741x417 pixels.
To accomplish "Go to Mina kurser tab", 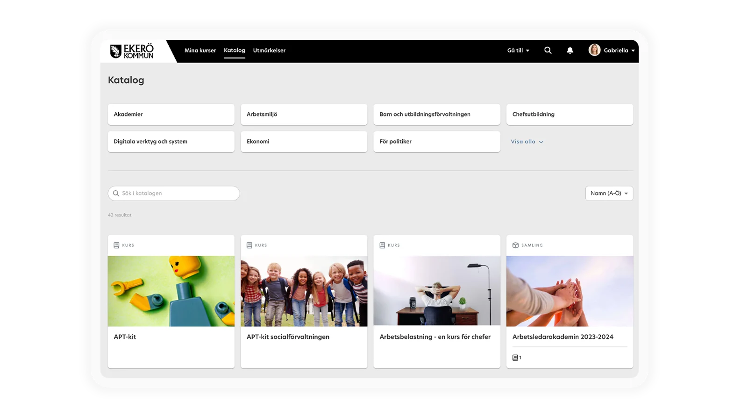I will coord(200,50).
